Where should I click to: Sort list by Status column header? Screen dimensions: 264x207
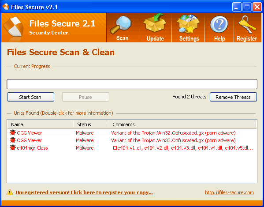tap(91, 124)
